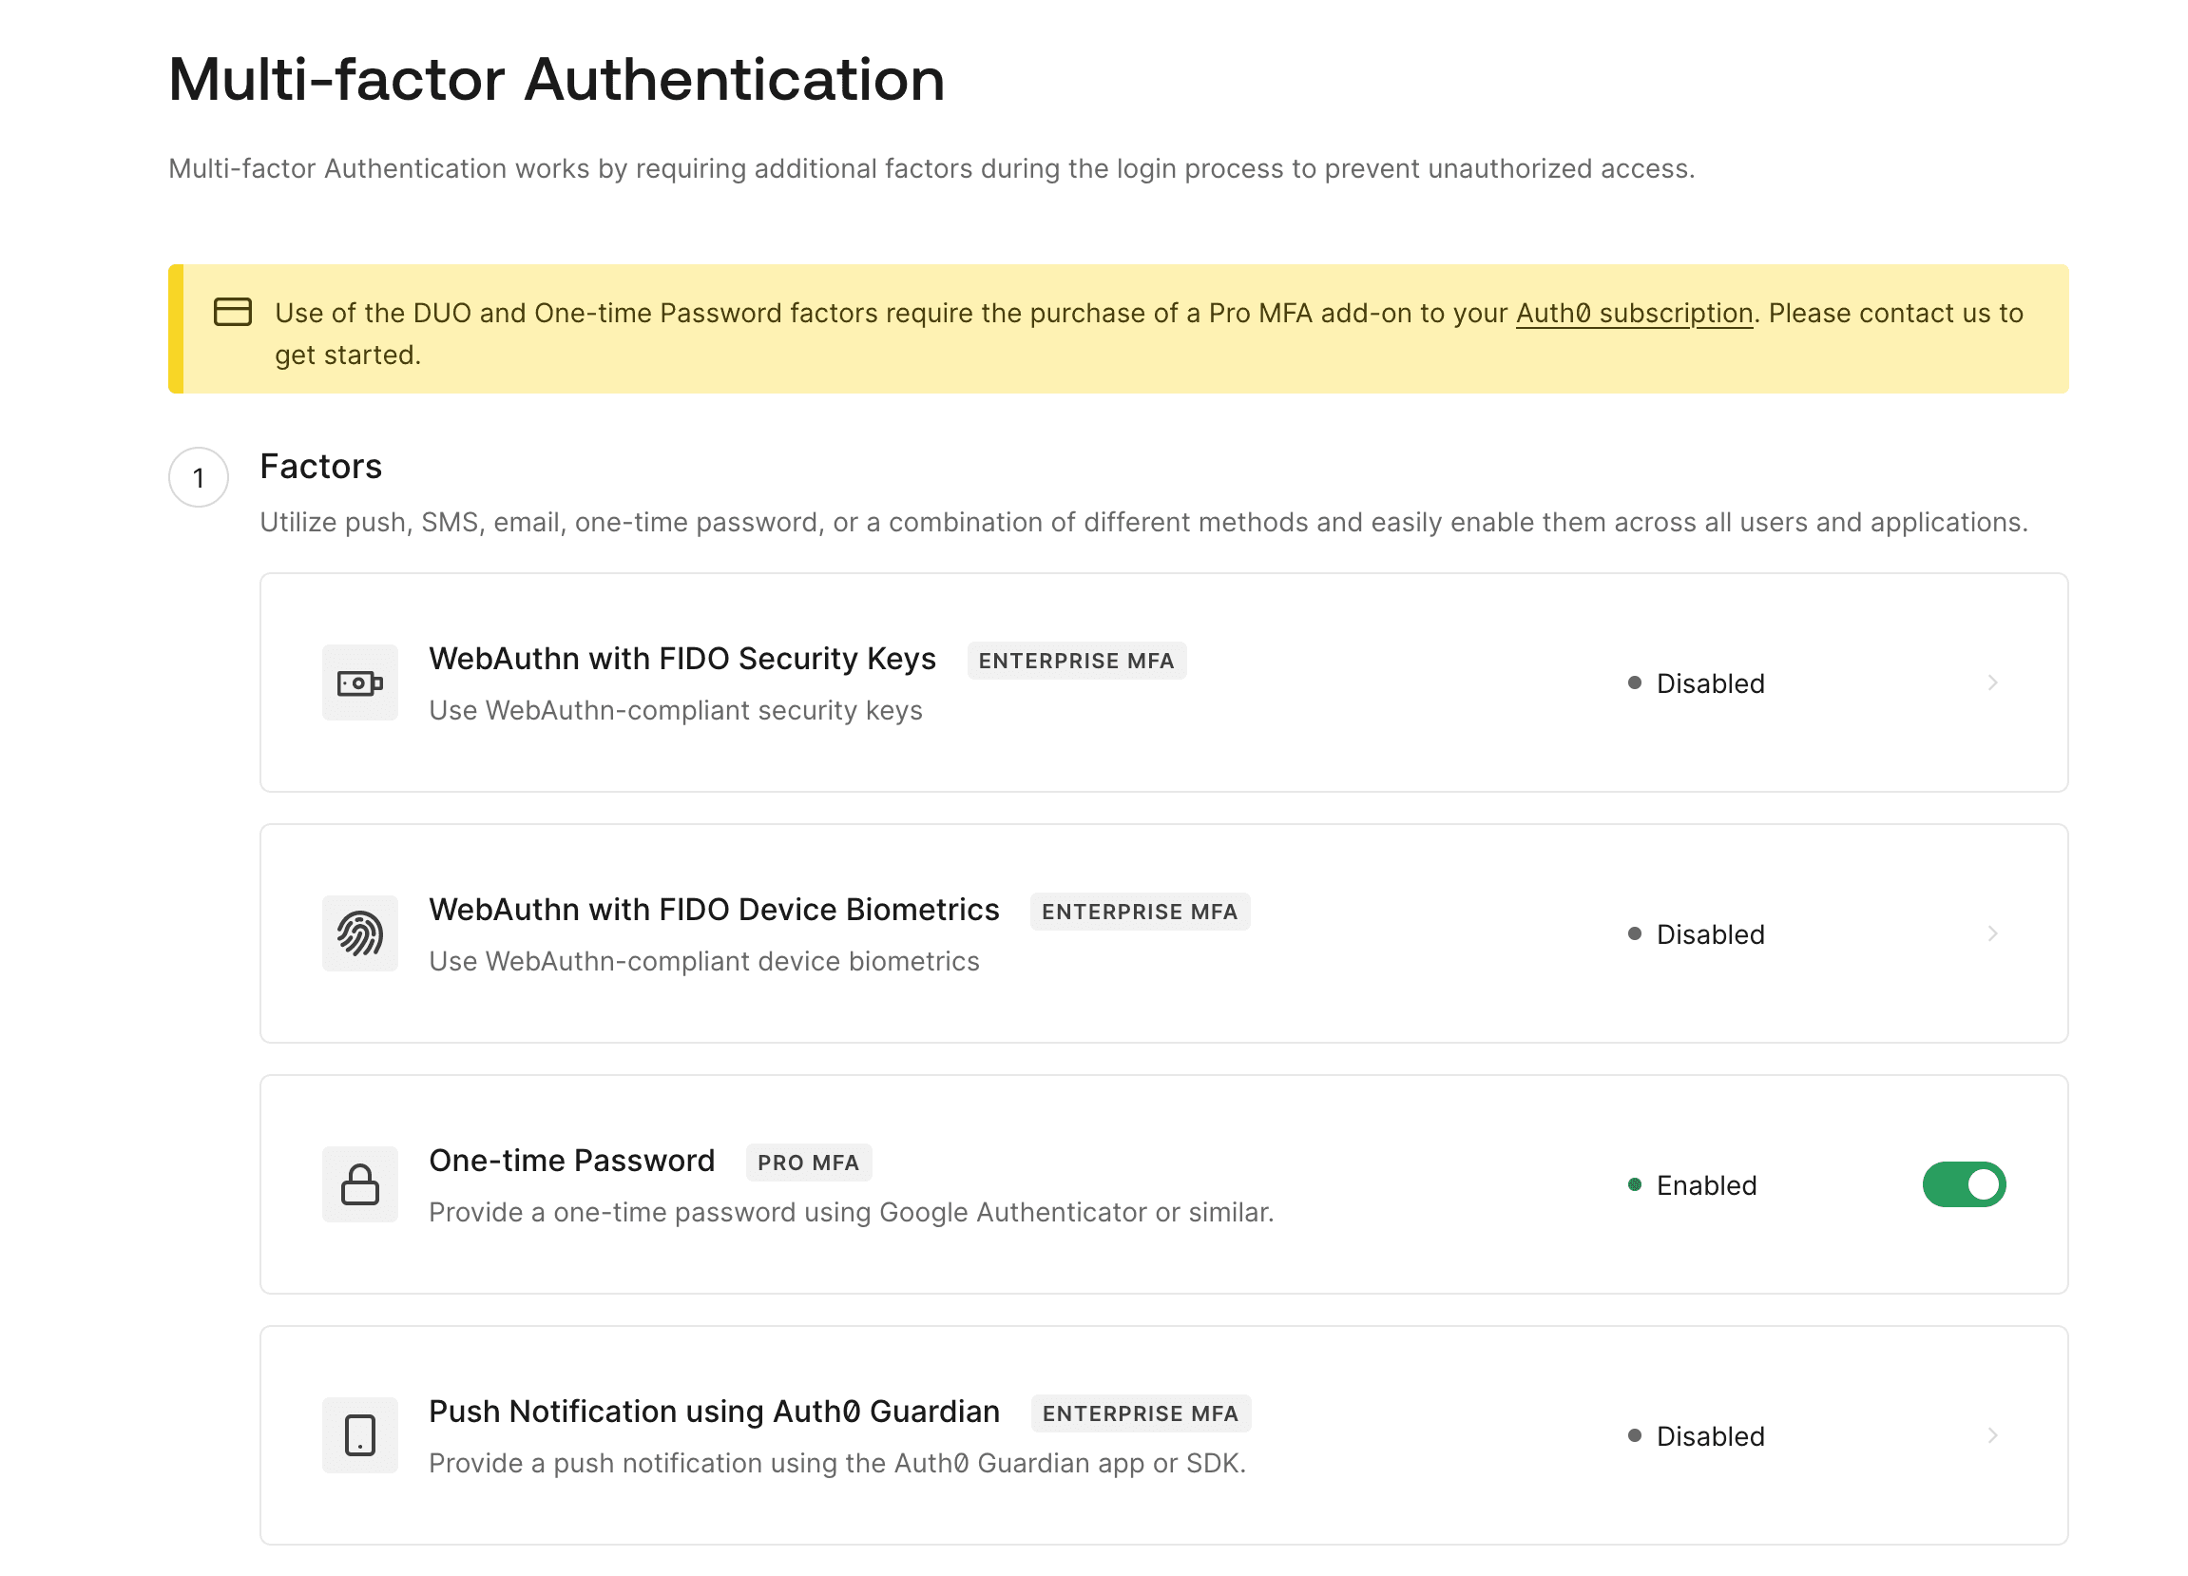Click the fingerprint icon for Device Biometrics
The height and width of the screenshot is (1576, 2188).
[359, 932]
